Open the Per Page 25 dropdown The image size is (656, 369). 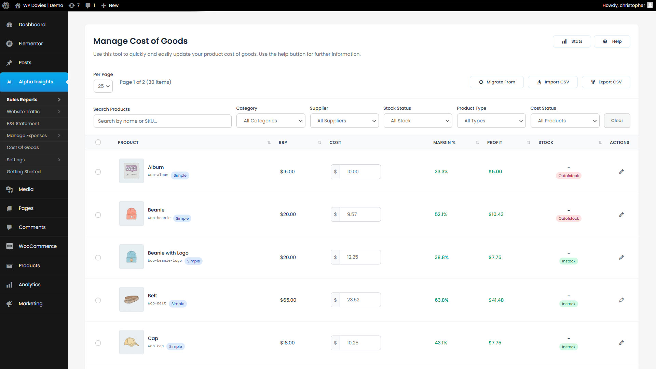tap(103, 86)
